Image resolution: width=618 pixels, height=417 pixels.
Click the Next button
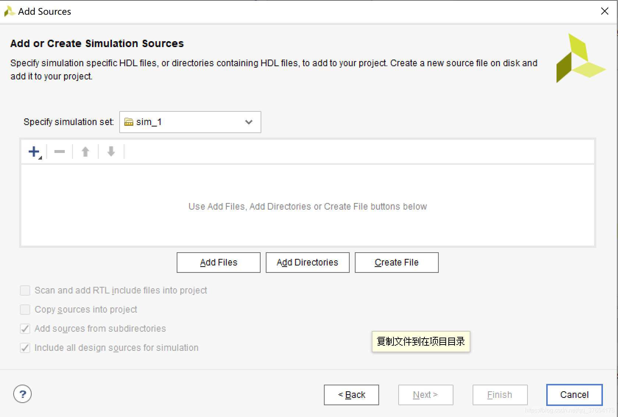tap(426, 395)
